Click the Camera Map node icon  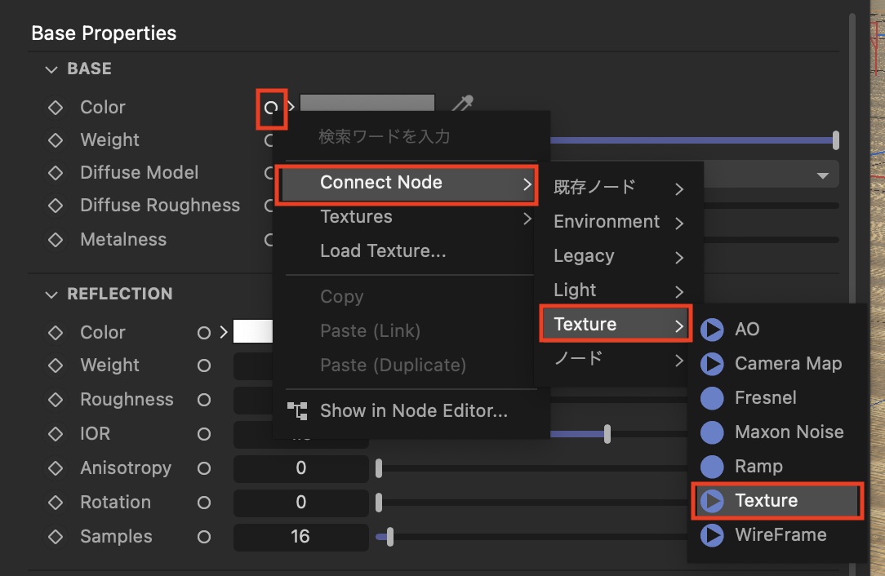(x=713, y=364)
